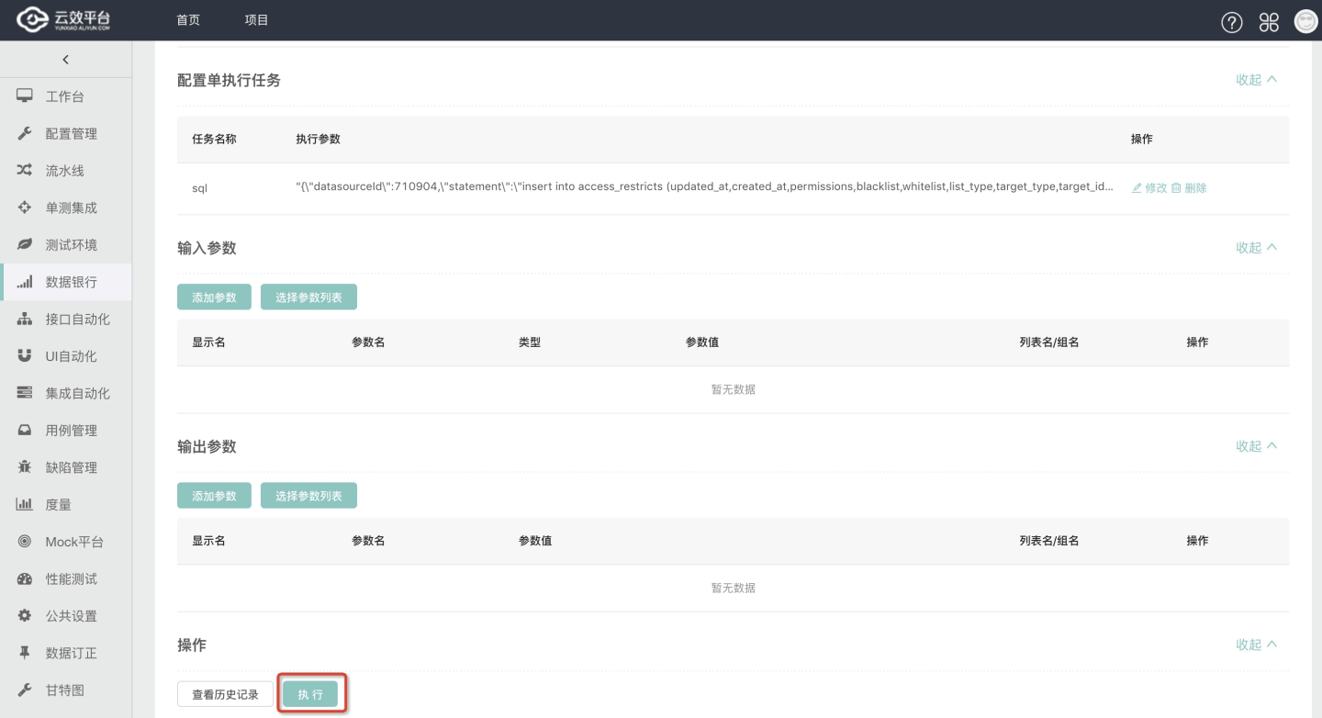Viewport: 1322px width, 718px height.
Task: Open 配置管理 sidebar menu item
Action: [x=66, y=133]
